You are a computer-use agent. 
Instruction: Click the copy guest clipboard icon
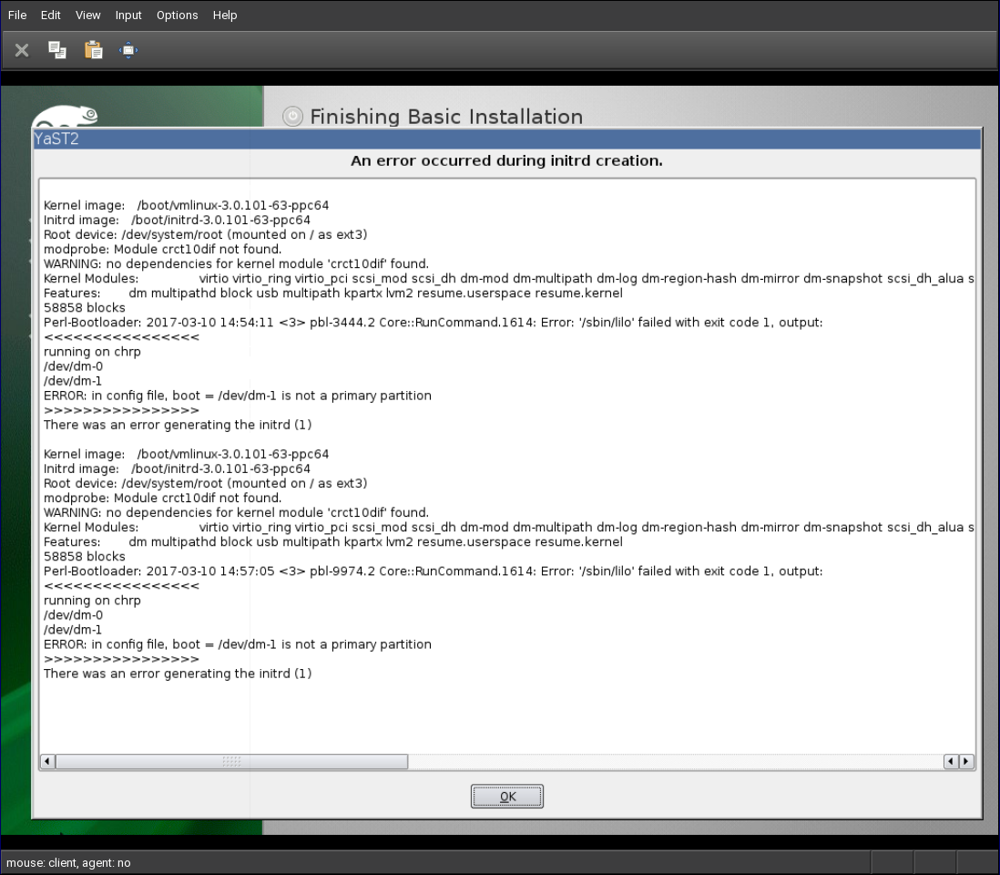click(57, 50)
